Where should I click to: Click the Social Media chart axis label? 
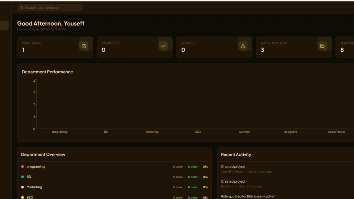pos(336,132)
